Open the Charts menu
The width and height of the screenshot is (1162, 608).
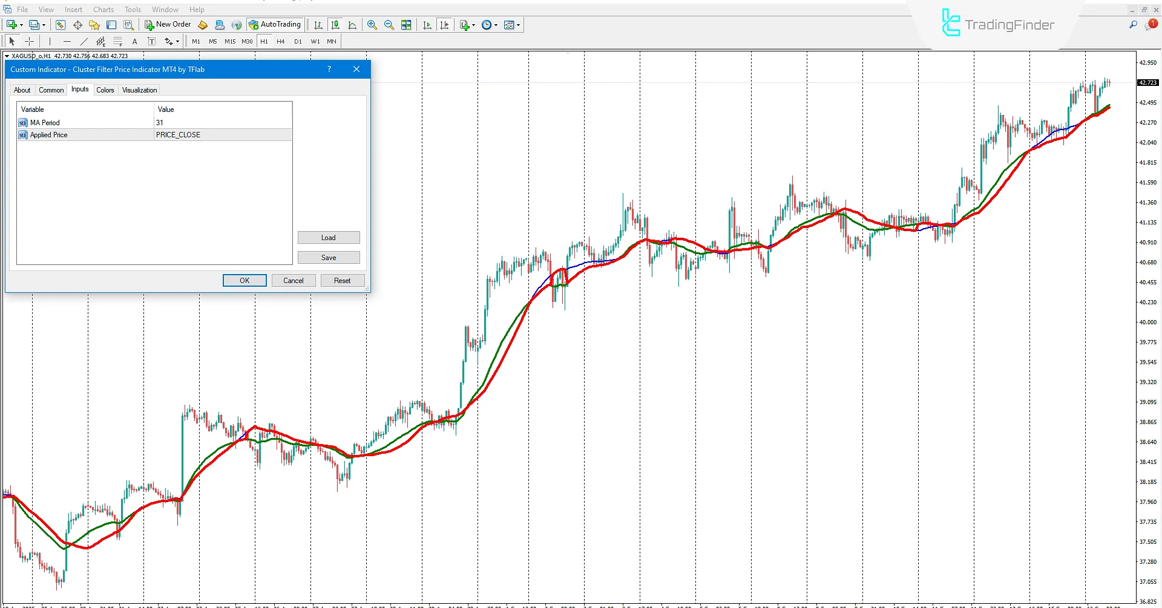click(103, 9)
